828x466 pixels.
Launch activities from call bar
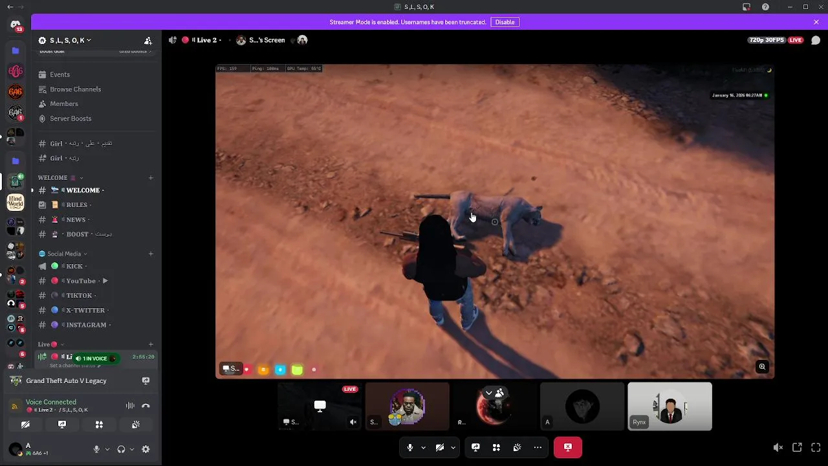(496, 447)
